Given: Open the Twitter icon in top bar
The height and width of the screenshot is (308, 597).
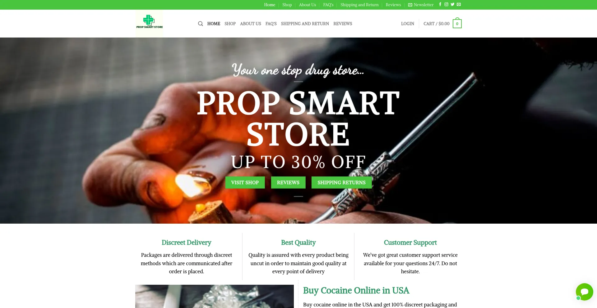Looking at the screenshot, I should [x=452, y=4].
